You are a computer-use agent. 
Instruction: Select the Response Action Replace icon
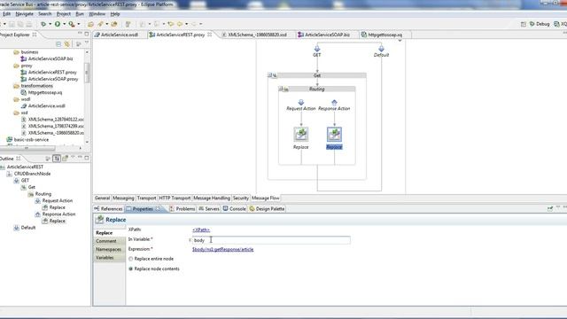pos(334,134)
